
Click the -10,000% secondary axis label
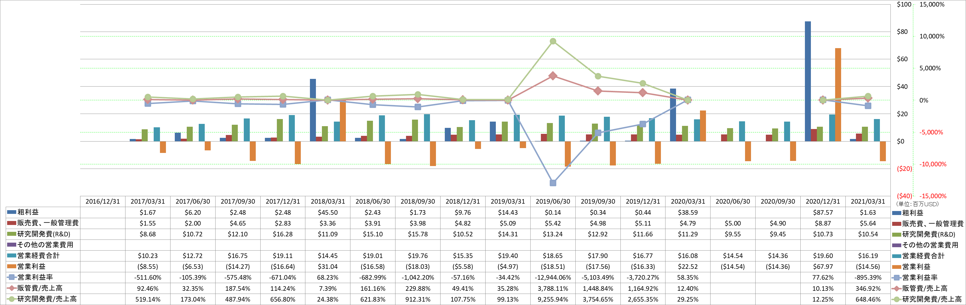[x=933, y=164]
